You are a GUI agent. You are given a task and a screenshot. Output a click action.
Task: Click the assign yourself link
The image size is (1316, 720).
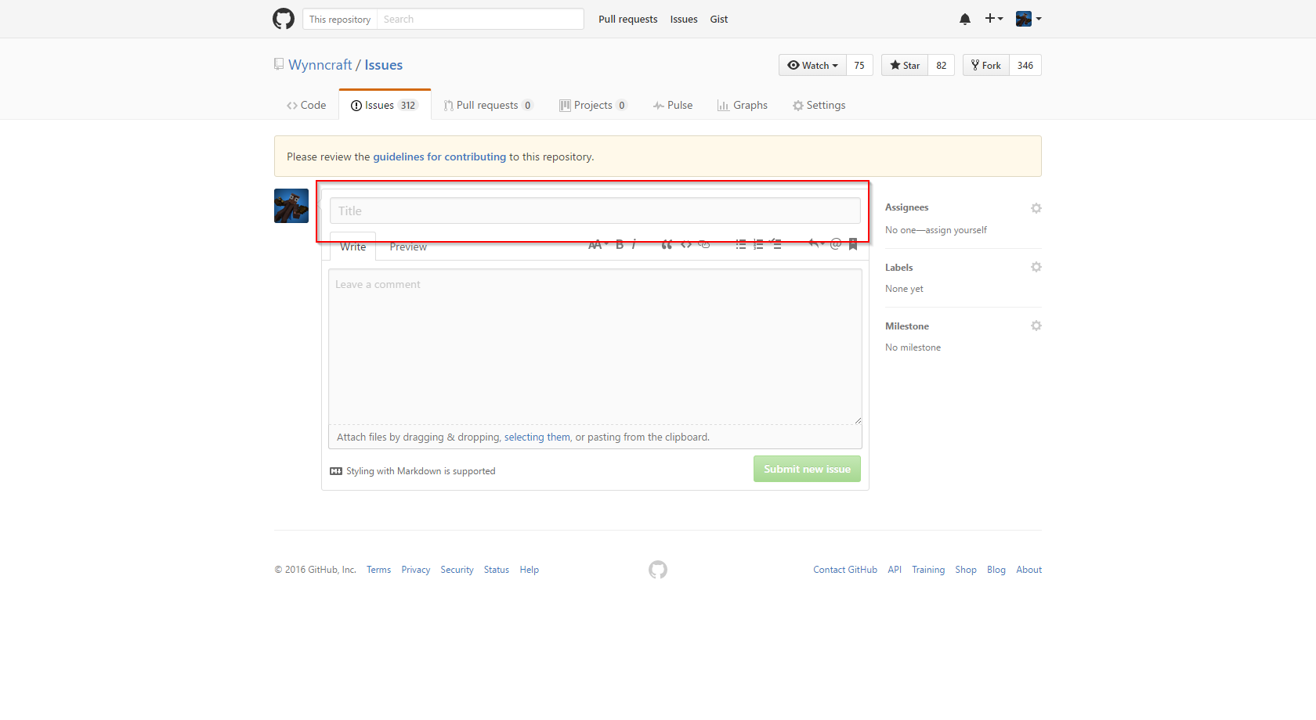click(956, 230)
